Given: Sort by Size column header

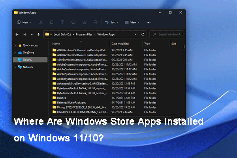Looking at the screenshot, I should click(174, 44).
